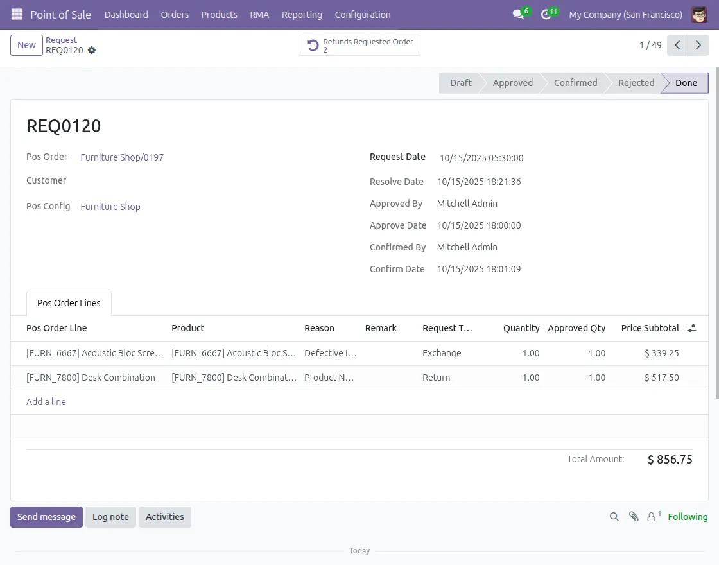Click the Refunds Requested Order button
The height and width of the screenshot is (565, 719).
359,46
